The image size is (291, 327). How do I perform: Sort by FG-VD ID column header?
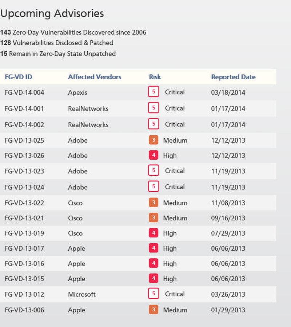19,77
